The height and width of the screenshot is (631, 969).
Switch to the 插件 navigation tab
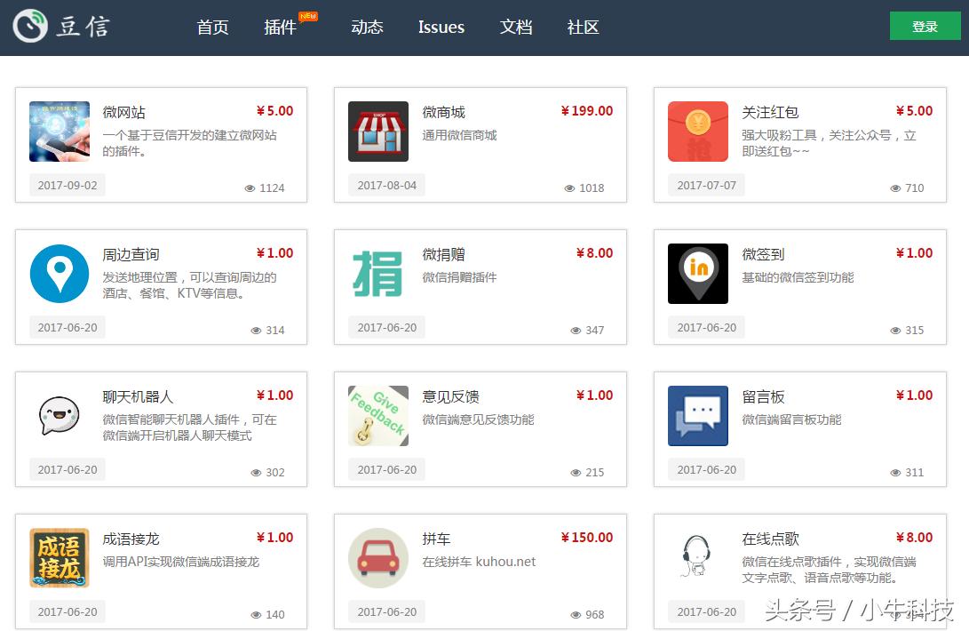[280, 28]
